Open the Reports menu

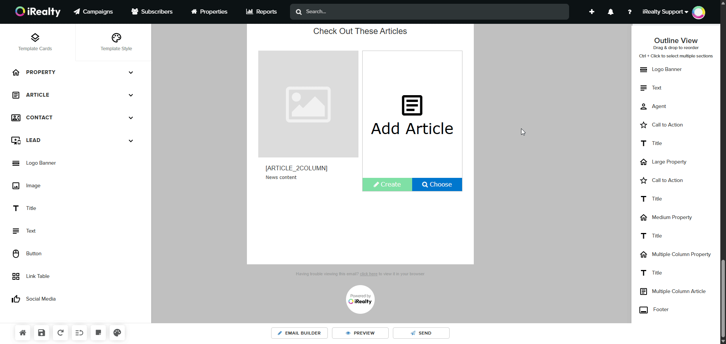pos(261,12)
